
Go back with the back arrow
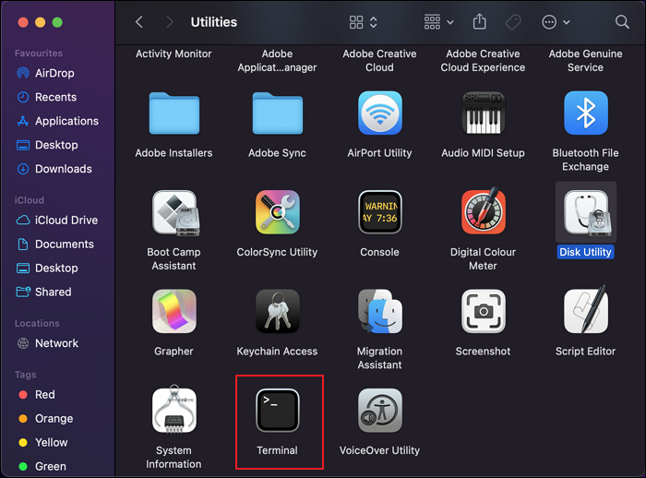pyautogui.click(x=139, y=22)
